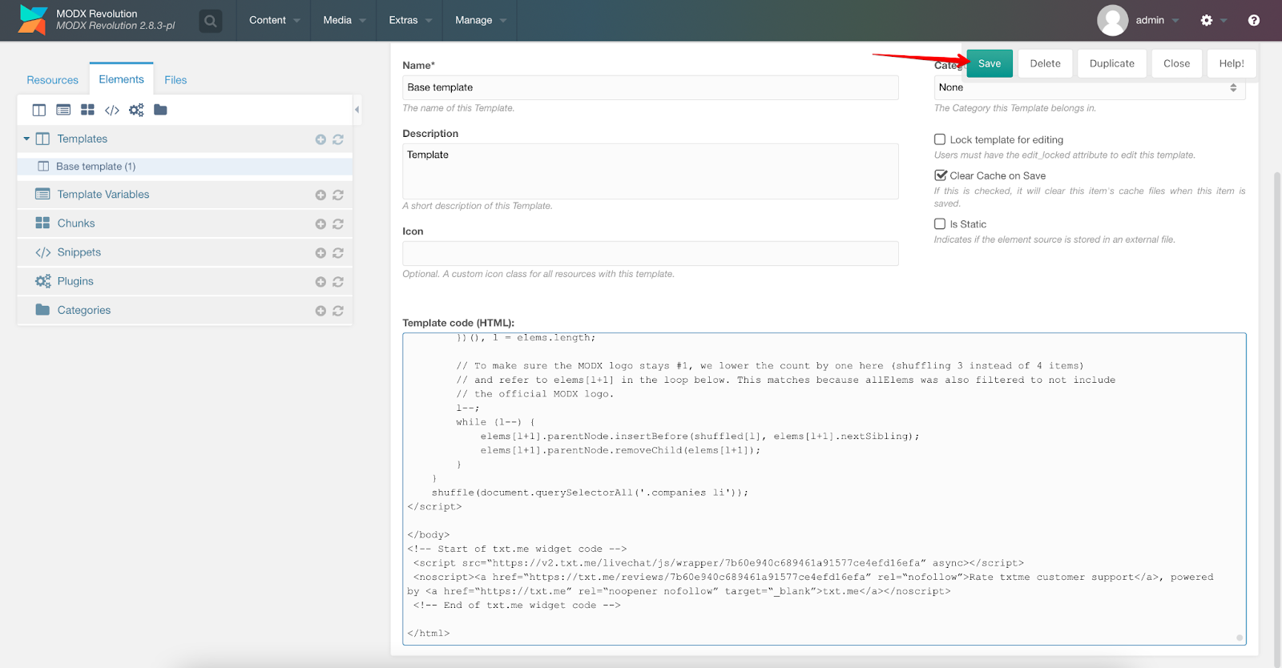Click the admin user avatar
Viewport: 1282px width, 668px height.
[1112, 20]
